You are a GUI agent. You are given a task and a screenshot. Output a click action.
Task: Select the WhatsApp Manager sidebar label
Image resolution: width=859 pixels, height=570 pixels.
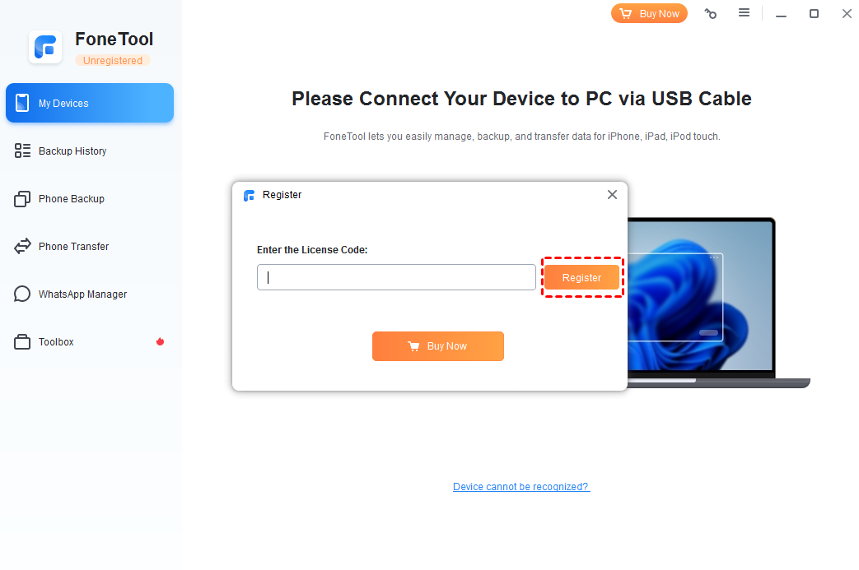pos(82,294)
